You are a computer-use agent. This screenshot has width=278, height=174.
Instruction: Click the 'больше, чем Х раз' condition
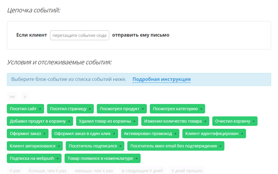tap(48, 171)
